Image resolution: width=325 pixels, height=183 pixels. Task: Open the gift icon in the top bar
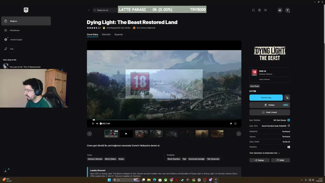coord(259,10)
